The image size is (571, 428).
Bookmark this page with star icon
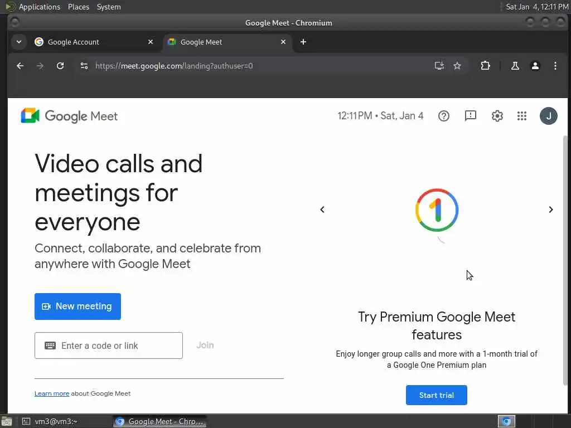[x=457, y=66]
